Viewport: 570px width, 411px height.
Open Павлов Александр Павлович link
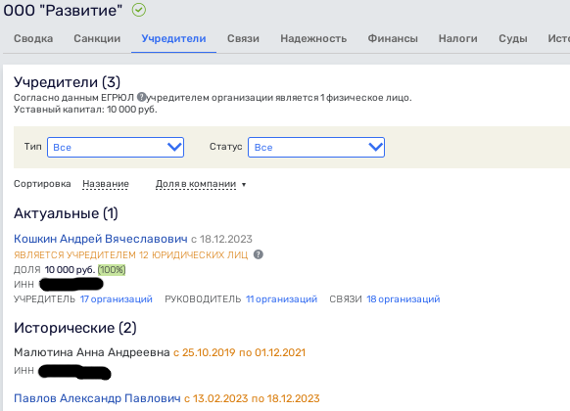[97, 398]
